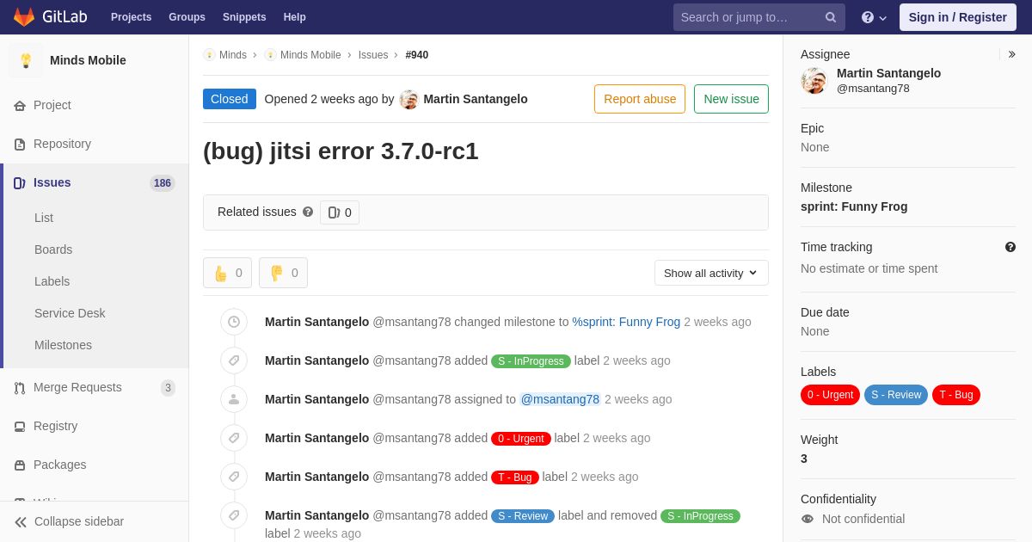This screenshot has width=1032, height=542.
Task: Click the Issues breadcrumb link
Action: pos(373,55)
